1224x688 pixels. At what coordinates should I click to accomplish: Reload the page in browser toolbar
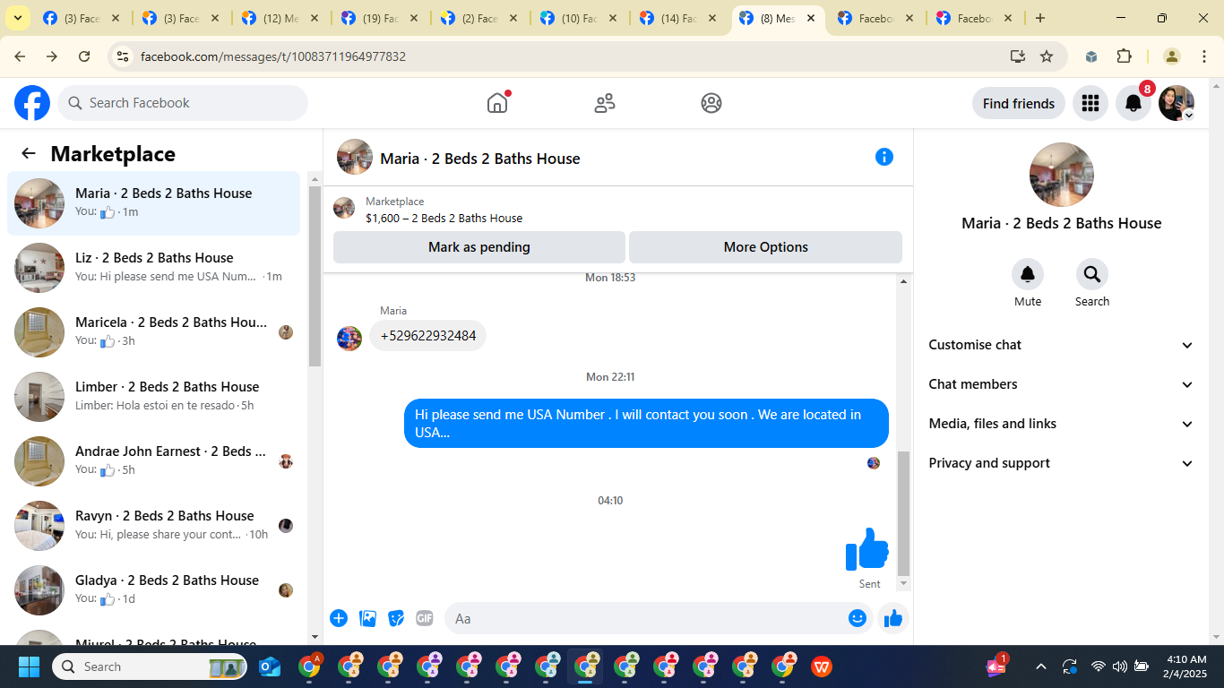pos(84,56)
